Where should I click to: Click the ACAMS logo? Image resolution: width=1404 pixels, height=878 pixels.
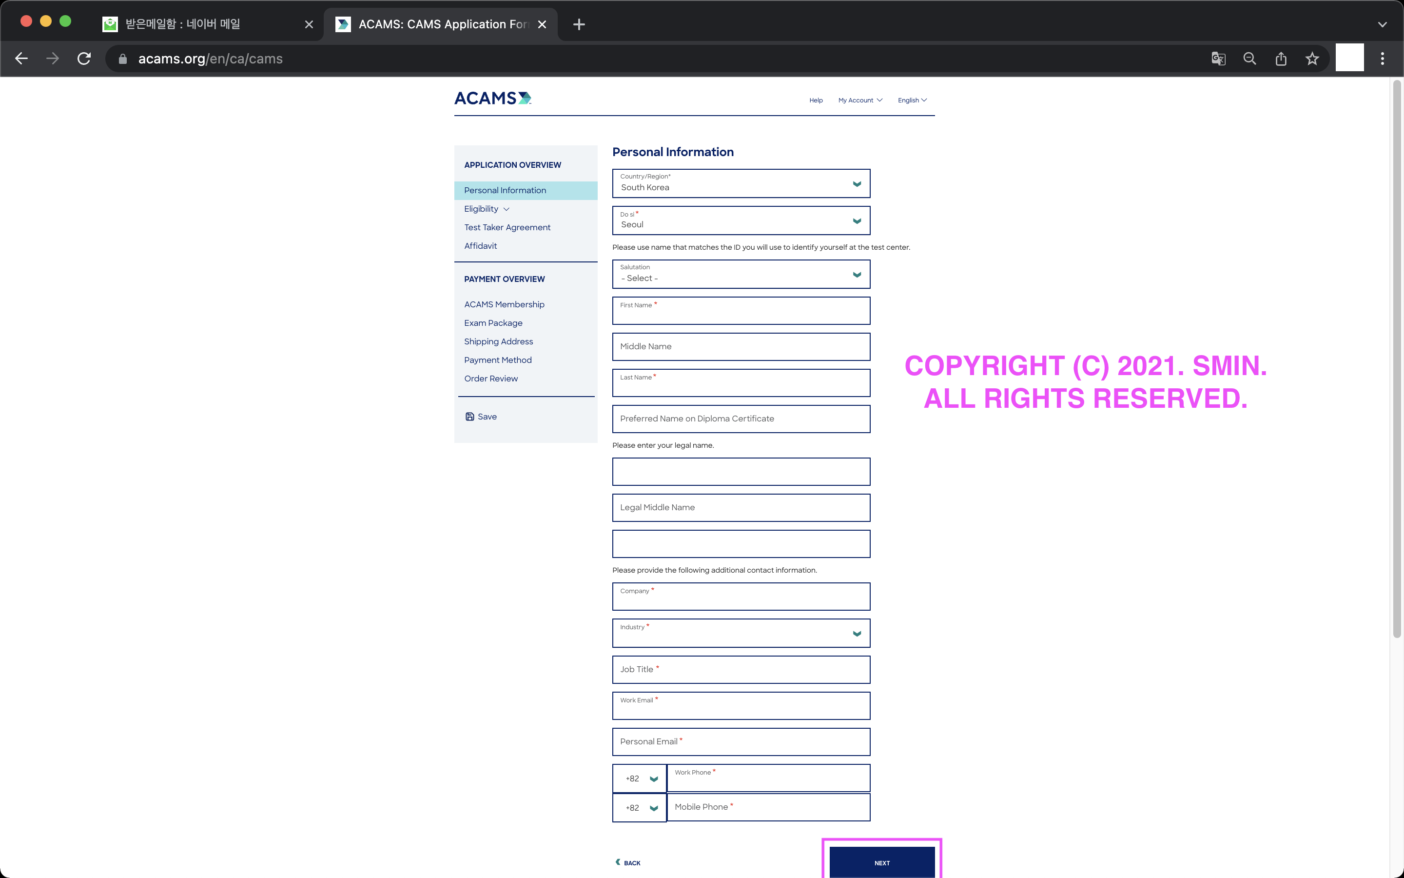pyautogui.click(x=492, y=98)
